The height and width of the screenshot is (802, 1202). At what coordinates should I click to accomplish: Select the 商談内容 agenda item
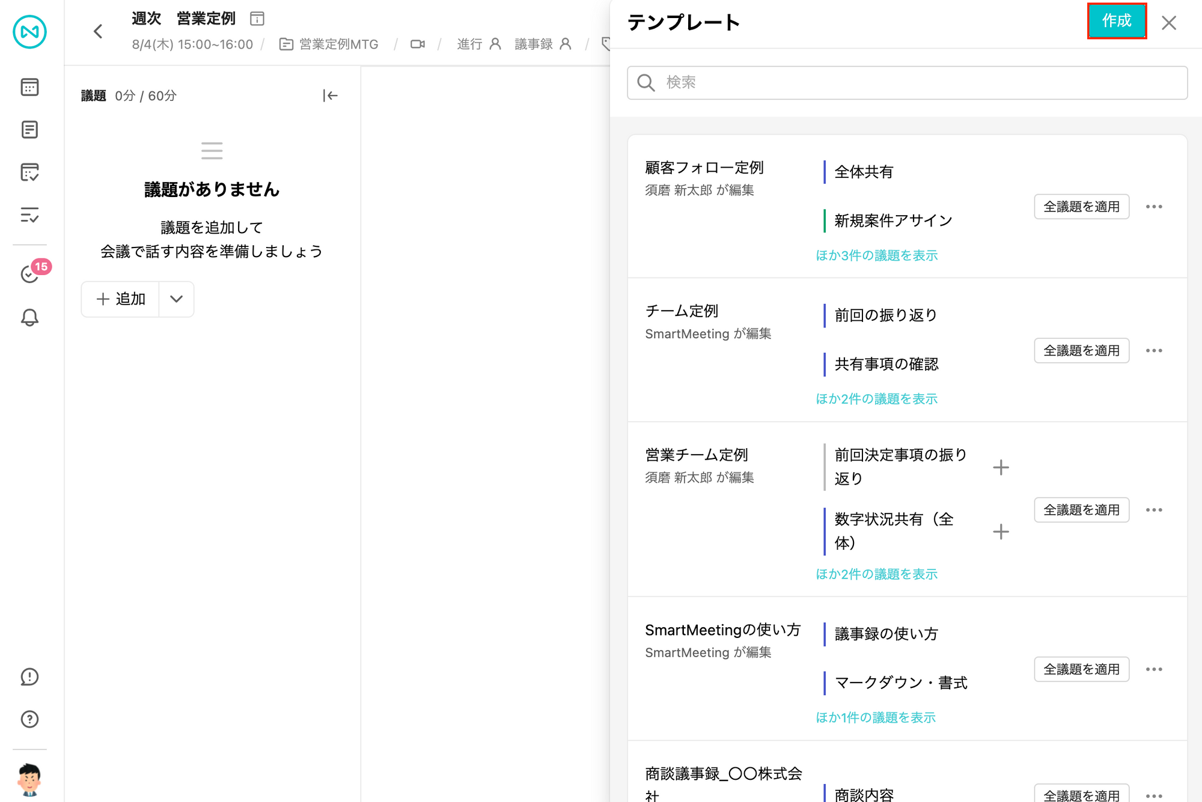[x=864, y=795]
